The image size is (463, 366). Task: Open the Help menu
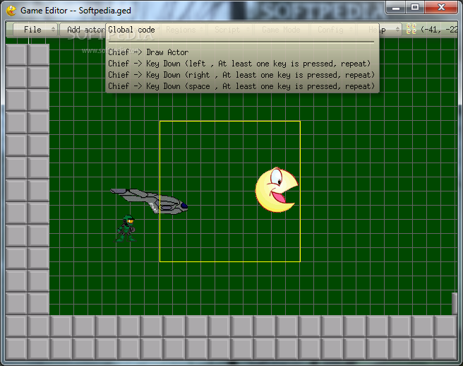[x=380, y=30]
